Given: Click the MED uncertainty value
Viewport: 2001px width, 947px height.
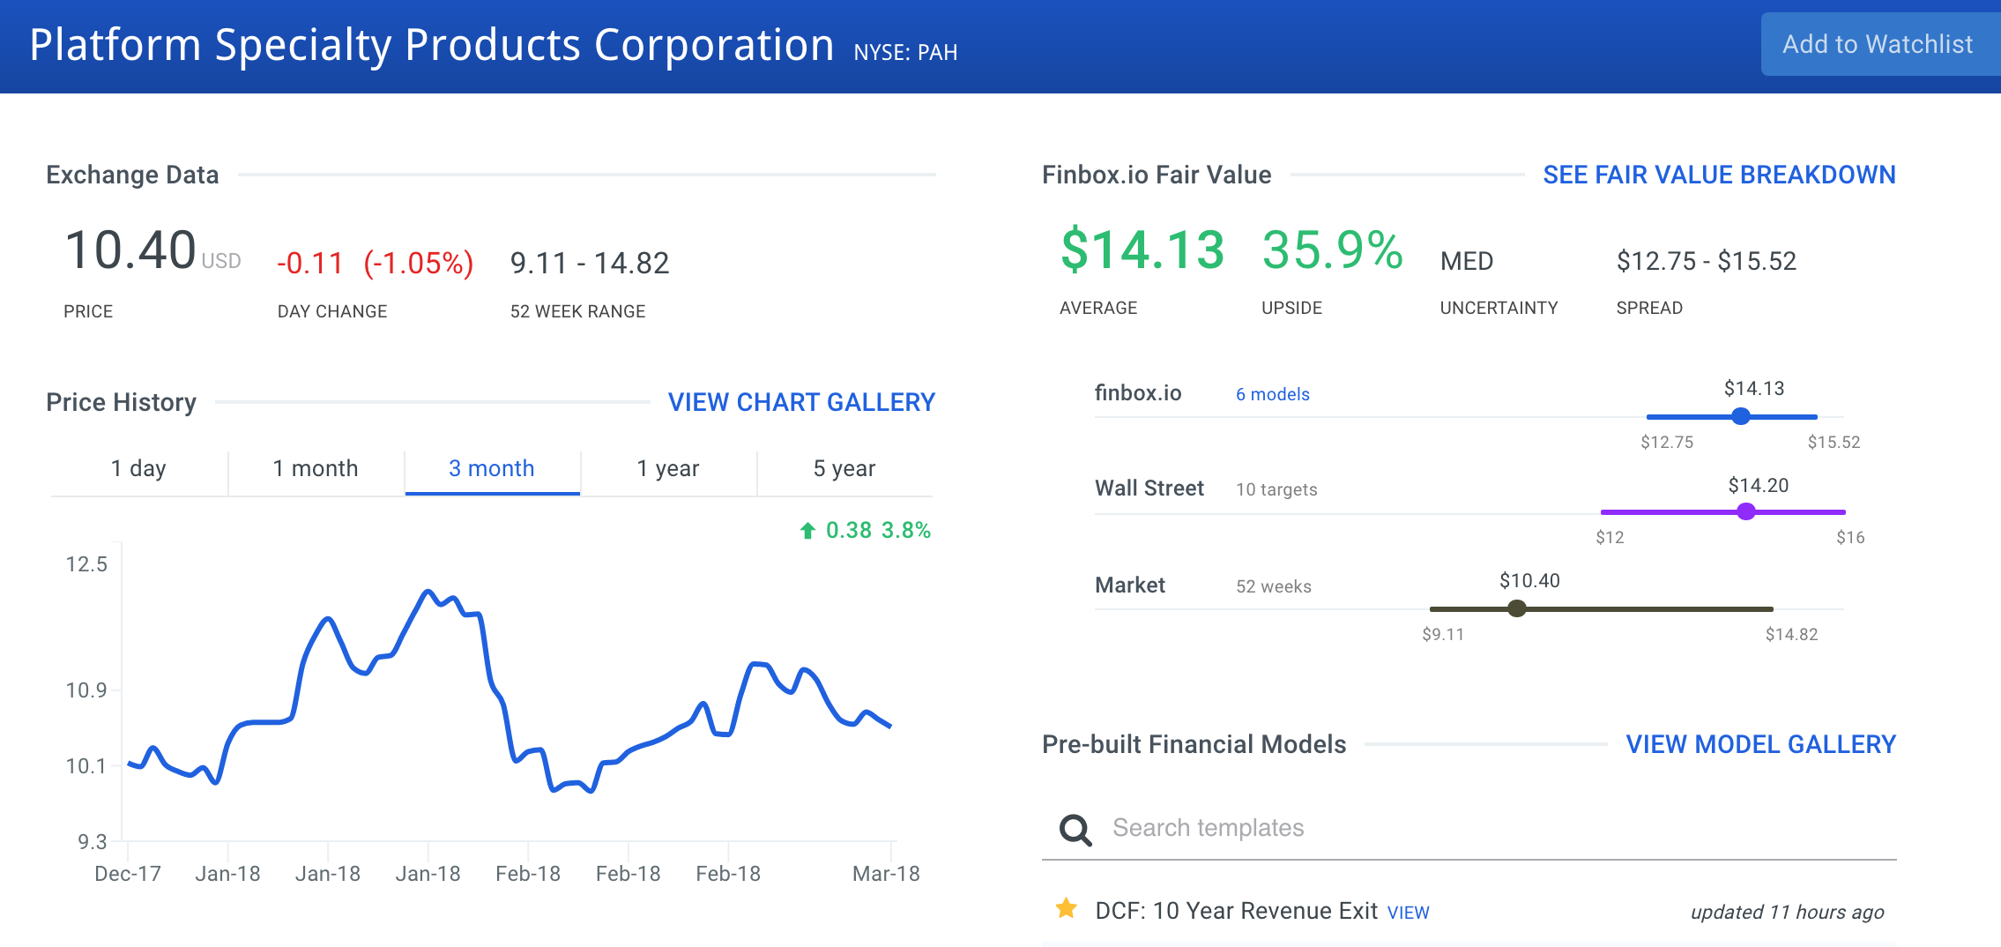Looking at the screenshot, I should (x=1467, y=261).
